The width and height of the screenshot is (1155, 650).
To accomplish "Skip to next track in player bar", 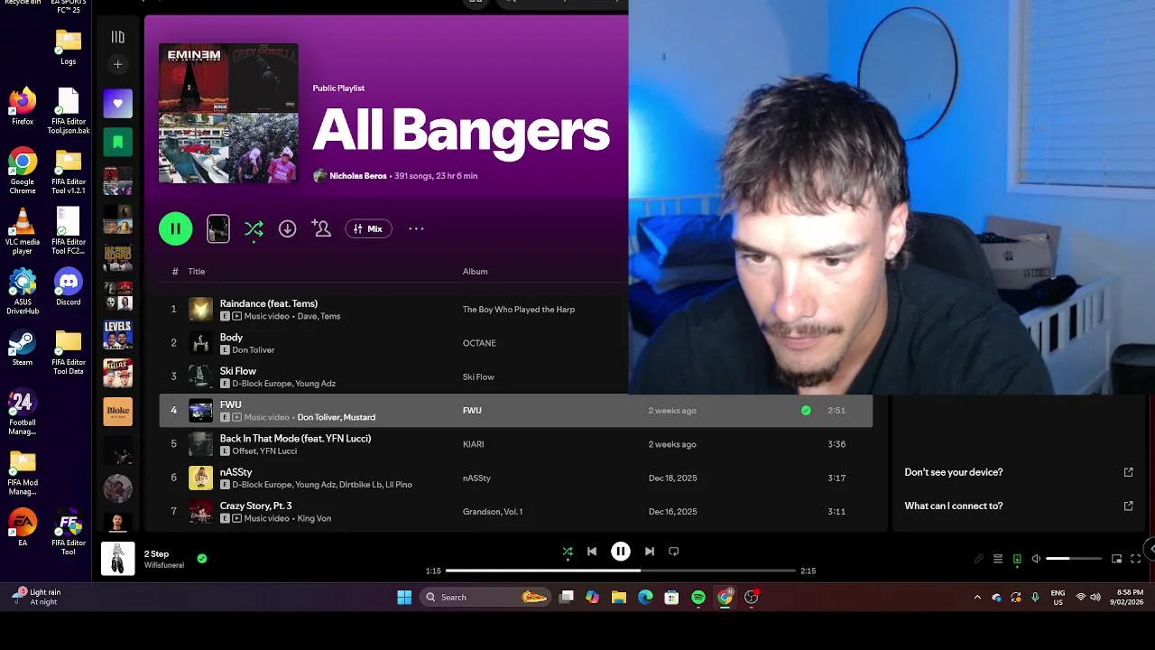I will point(650,552).
